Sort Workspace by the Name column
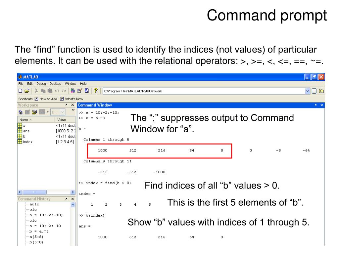This screenshot has width=339, height=254. pyautogui.click(x=36, y=120)
